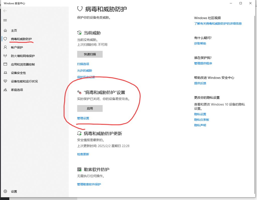Open the 扫描选项 link
The height and width of the screenshot is (200, 257).
coord(83,64)
